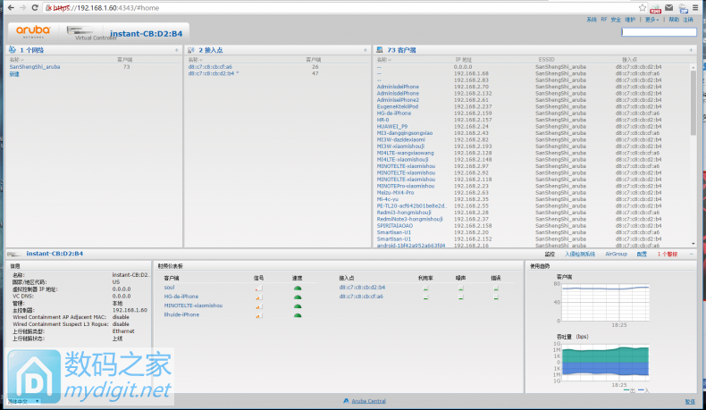Open the language selector dropdown at bottom left

[24, 401]
